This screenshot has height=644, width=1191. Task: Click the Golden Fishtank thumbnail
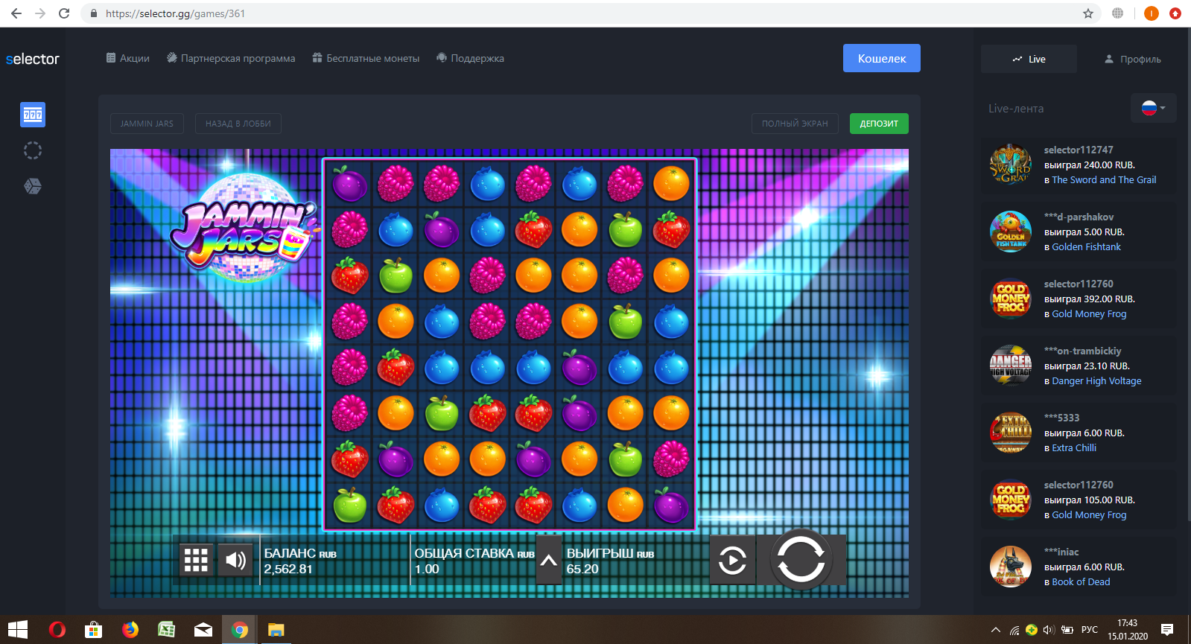click(1011, 232)
